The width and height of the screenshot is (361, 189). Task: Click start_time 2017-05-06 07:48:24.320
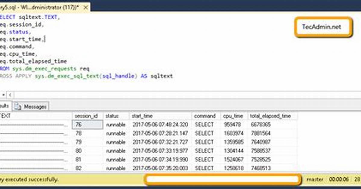point(160,125)
